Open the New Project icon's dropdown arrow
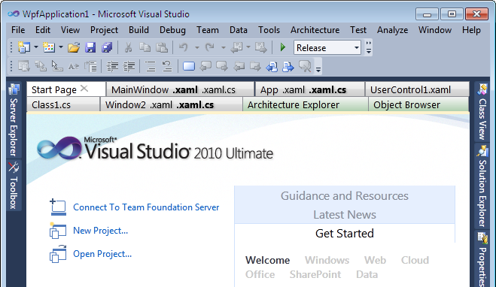The width and height of the screenshot is (496, 287). [x=35, y=47]
